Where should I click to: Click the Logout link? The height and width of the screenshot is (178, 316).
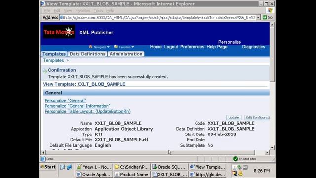click(171, 47)
